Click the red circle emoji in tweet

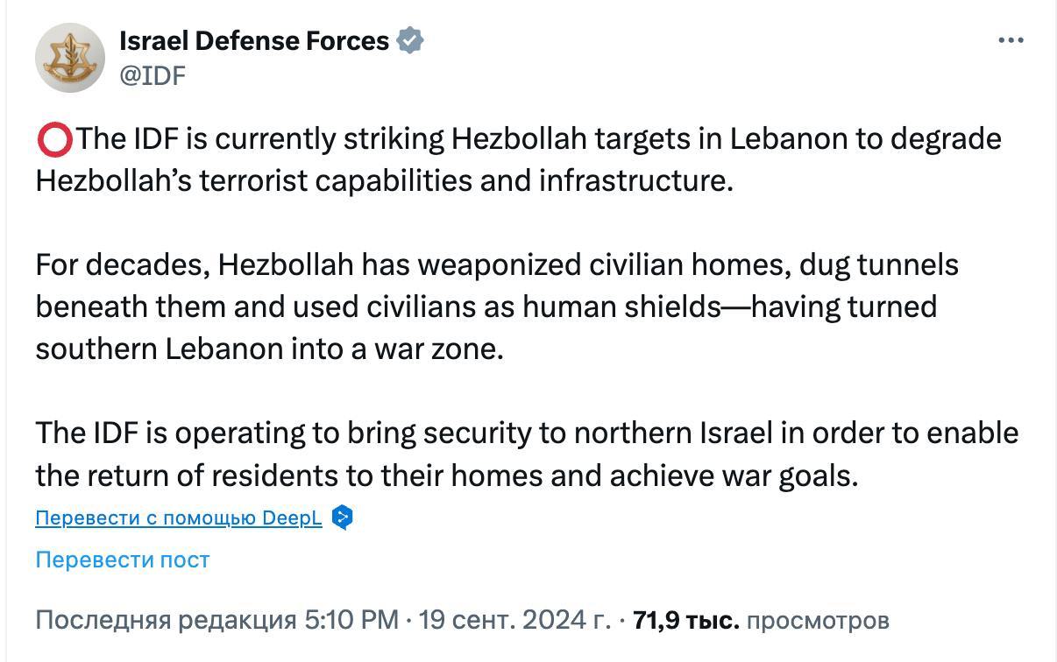[54, 140]
